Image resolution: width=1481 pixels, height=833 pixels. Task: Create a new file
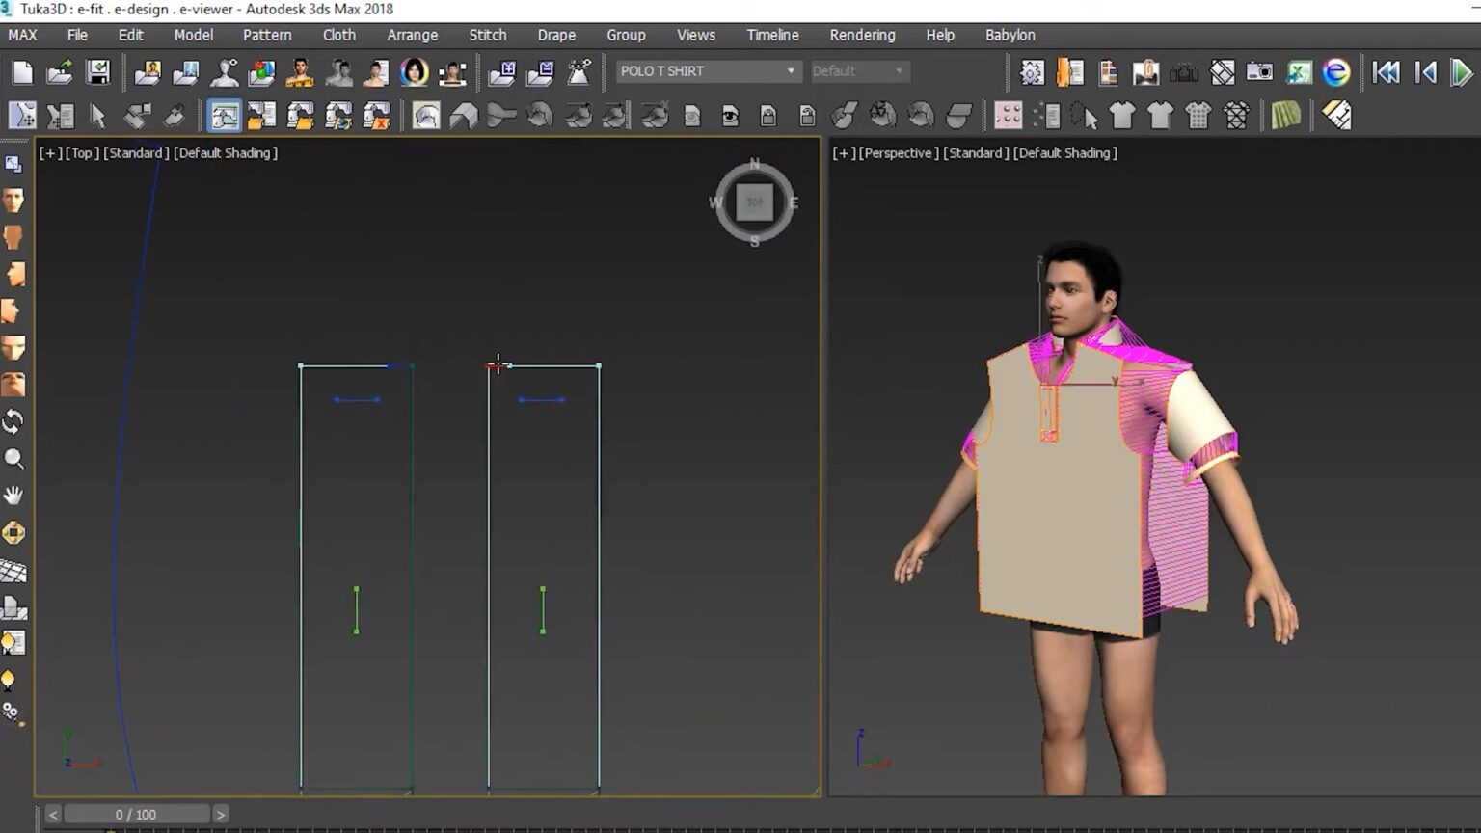pyautogui.click(x=22, y=72)
